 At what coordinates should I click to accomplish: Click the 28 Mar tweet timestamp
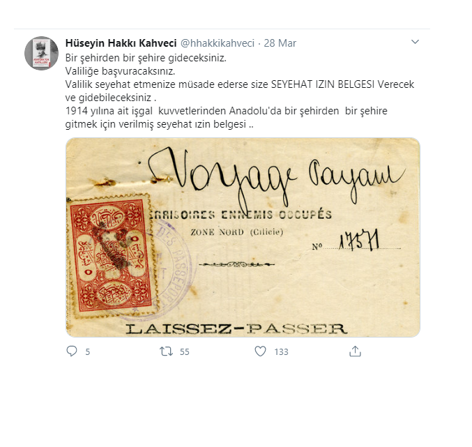pyautogui.click(x=280, y=43)
